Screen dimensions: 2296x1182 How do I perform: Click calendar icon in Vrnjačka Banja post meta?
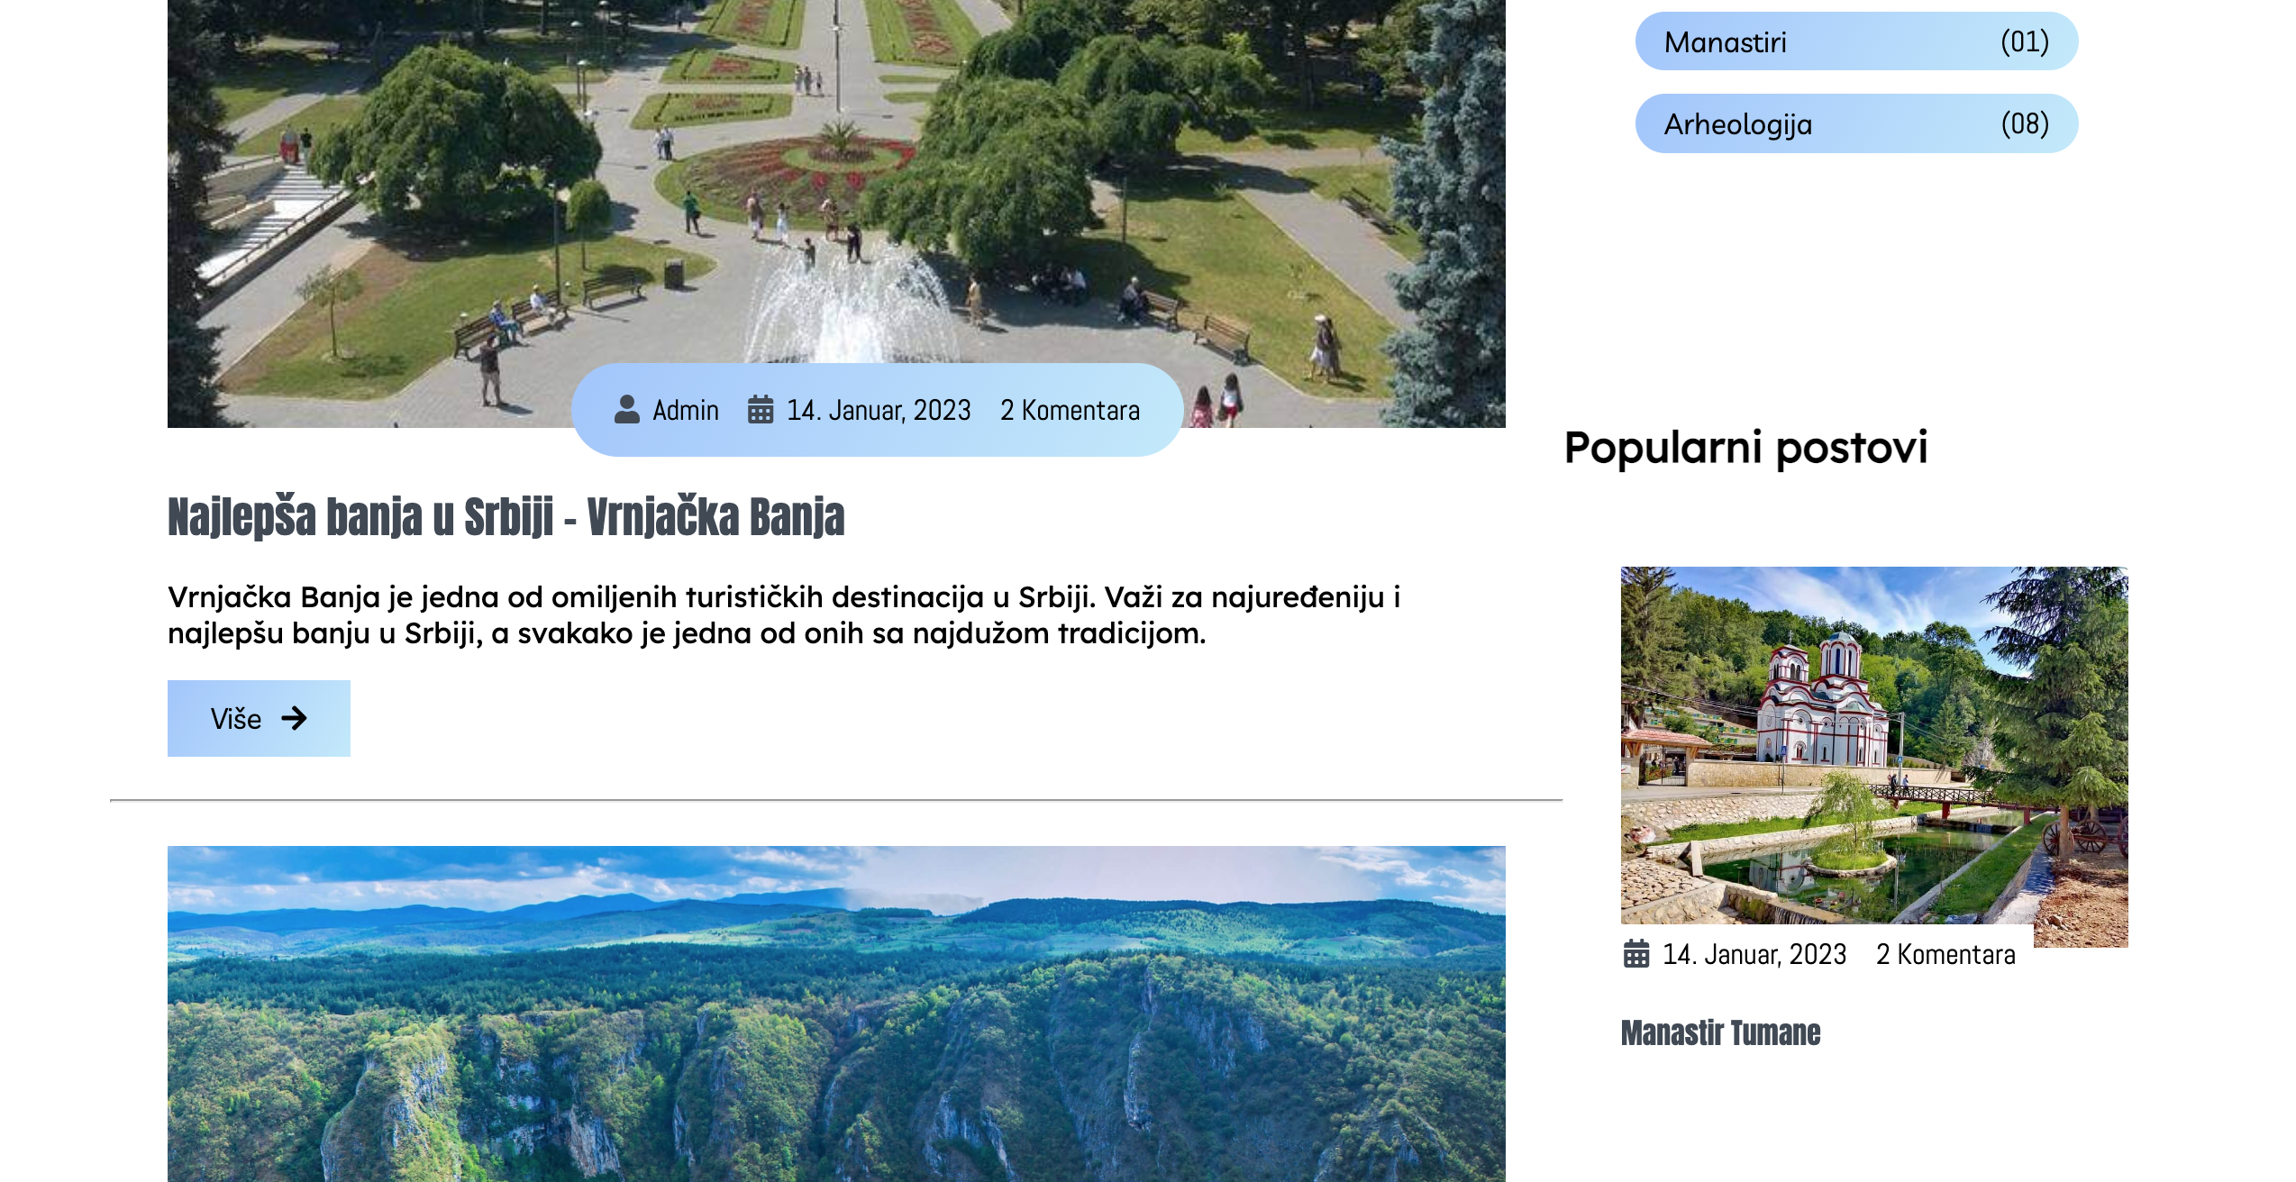[x=761, y=410]
